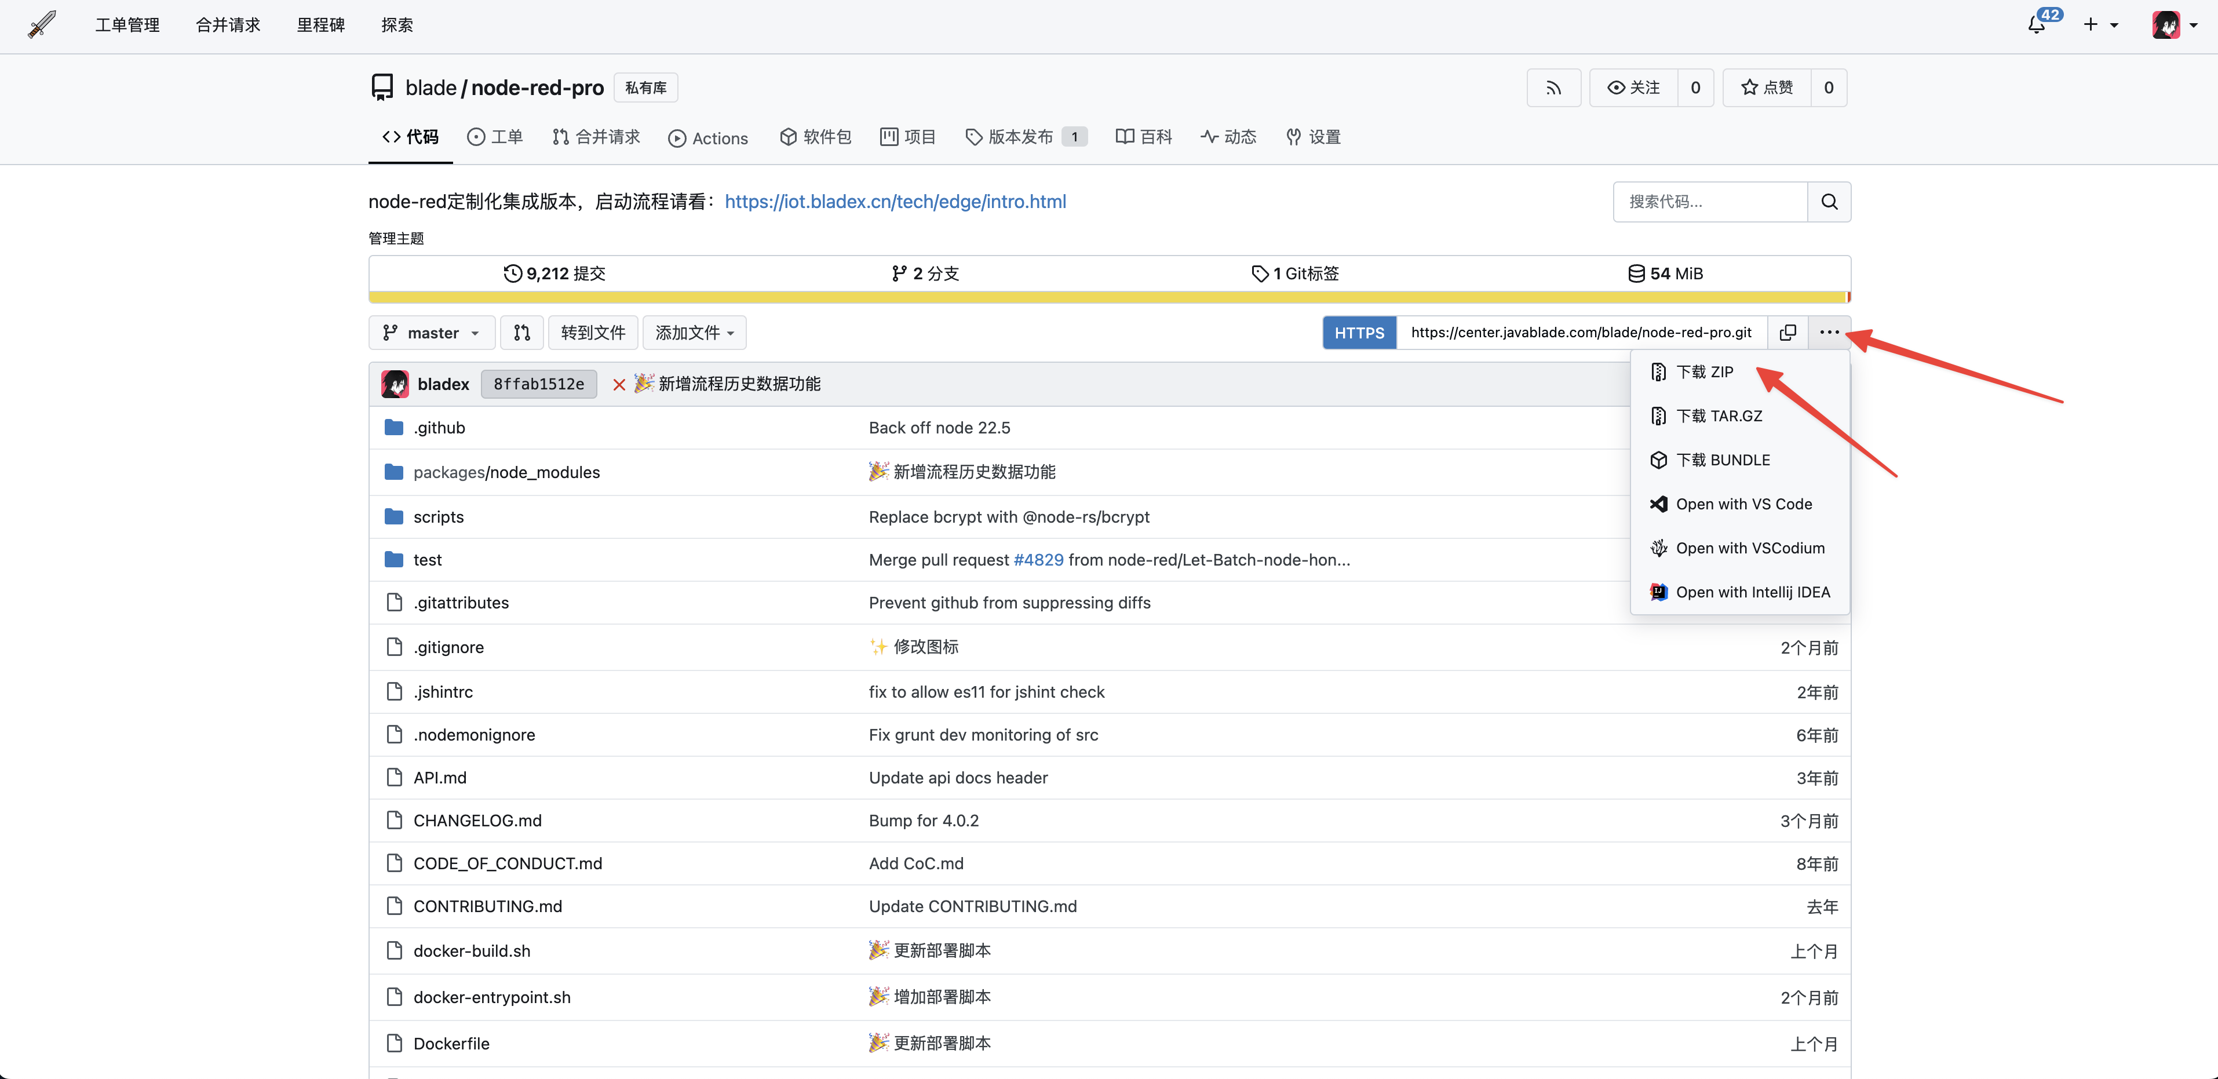Open 工单管理 in top navigation
This screenshot has width=2218, height=1079.
[x=126, y=25]
